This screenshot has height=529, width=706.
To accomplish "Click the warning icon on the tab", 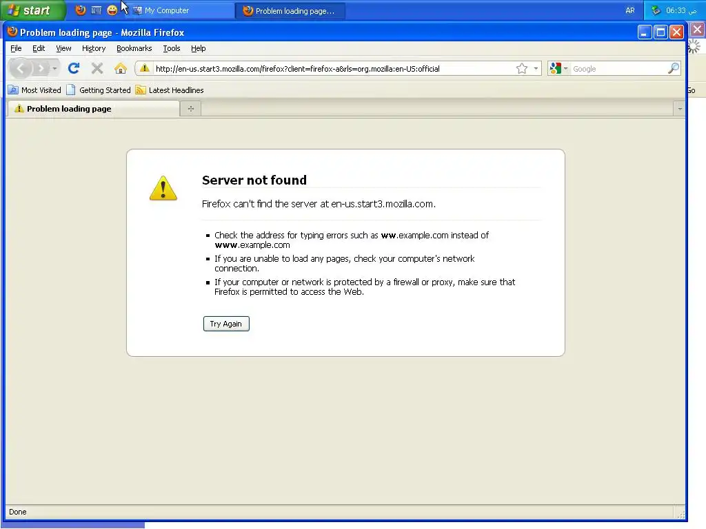I will pyautogui.click(x=19, y=108).
